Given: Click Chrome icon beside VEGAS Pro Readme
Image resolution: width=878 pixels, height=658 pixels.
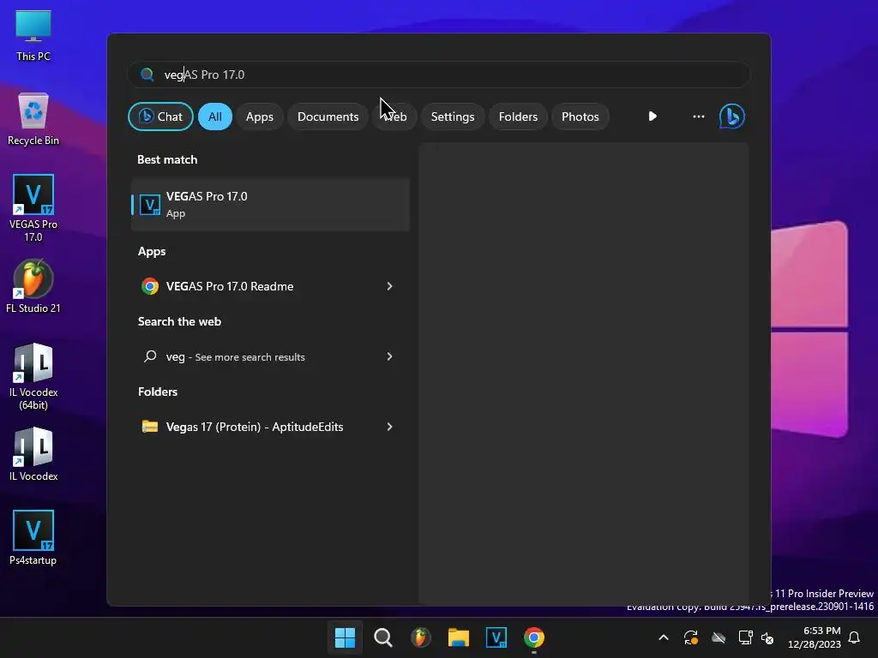Looking at the screenshot, I should pos(149,286).
